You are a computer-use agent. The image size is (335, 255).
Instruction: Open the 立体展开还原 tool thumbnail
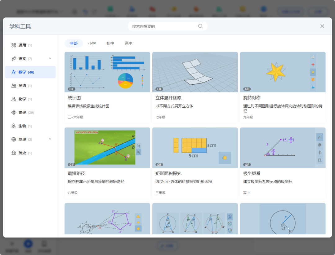[x=195, y=72]
